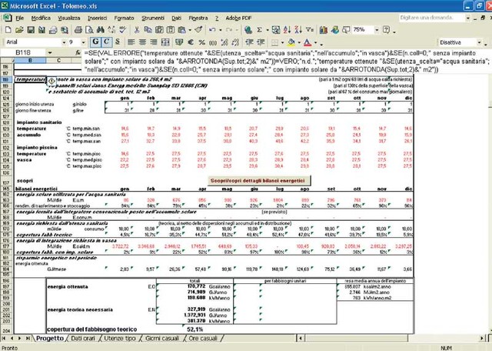Viewport: 492px width, 351px height.
Task: Click the Open folder icon
Action: [x=19, y=30]
